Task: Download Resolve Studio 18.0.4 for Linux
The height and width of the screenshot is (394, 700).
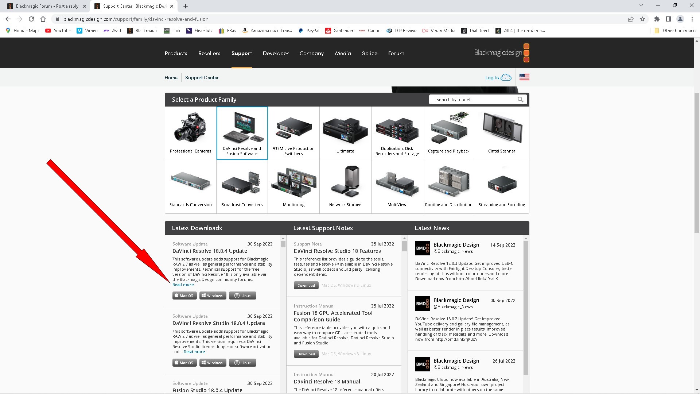Action: [x=242, y=363]
